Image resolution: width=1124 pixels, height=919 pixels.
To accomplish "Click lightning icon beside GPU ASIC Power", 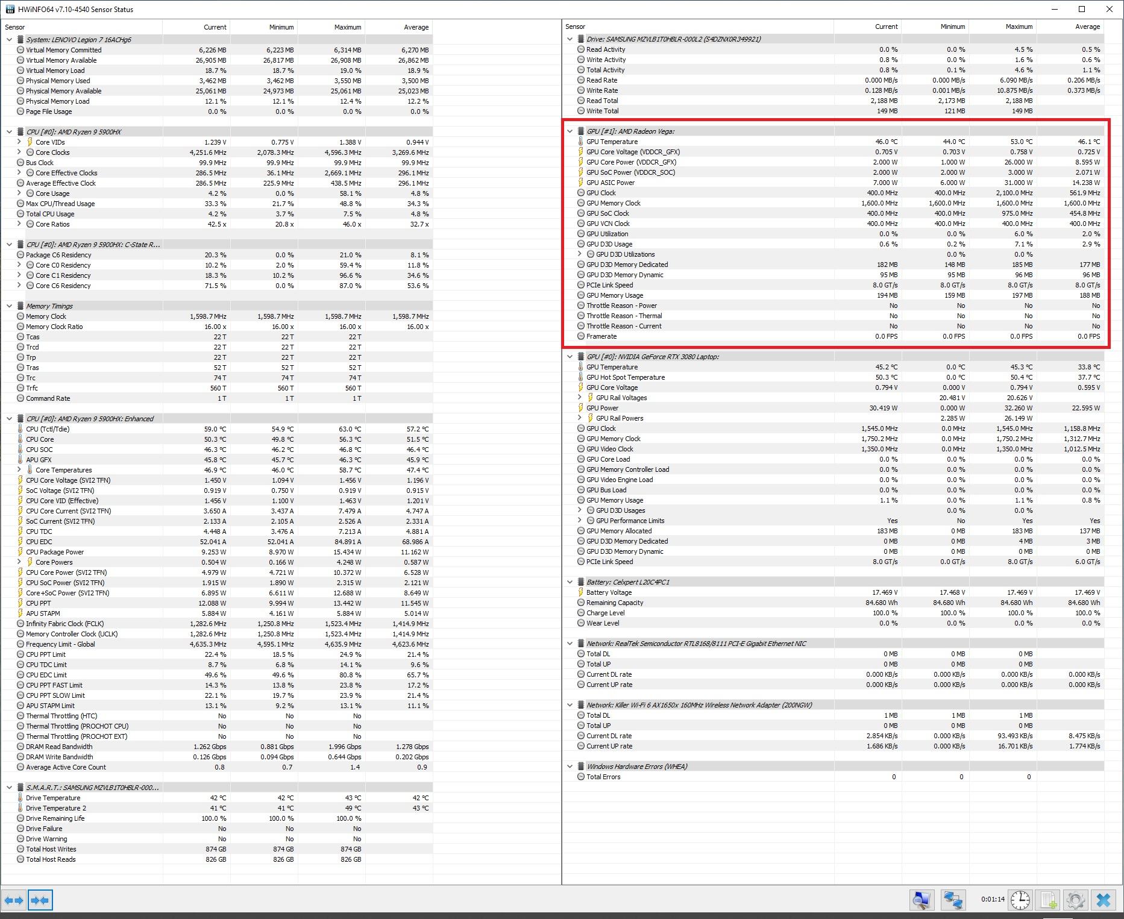I will tap(581, 183).
